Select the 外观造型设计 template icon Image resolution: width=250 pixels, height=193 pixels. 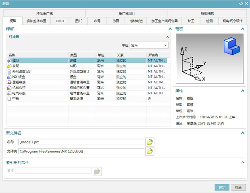[x=9, y=71]
